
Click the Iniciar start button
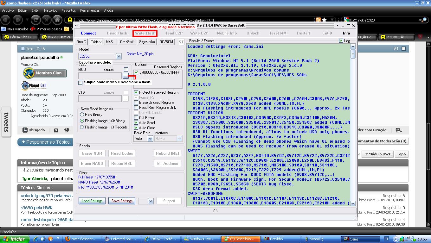pos(15,239)
